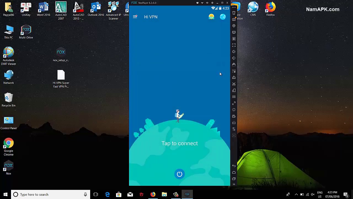Viewport: 353px width, 199px height.
Task: Click the Nox loading spinner restart icon
Action: (234, 110)
